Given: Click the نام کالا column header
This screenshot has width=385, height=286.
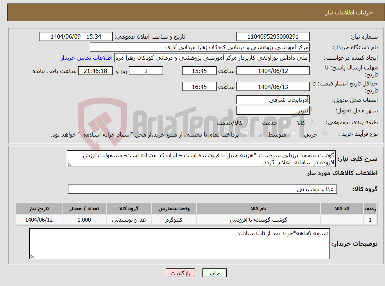Looking at the screenshot, I should click(x=258, y=209).
